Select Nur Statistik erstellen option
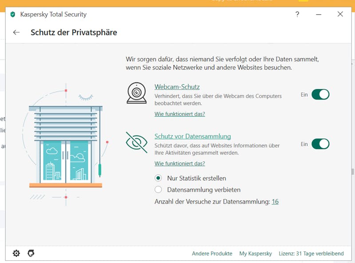This screenshot has height=263, width=355. (158, 178)
